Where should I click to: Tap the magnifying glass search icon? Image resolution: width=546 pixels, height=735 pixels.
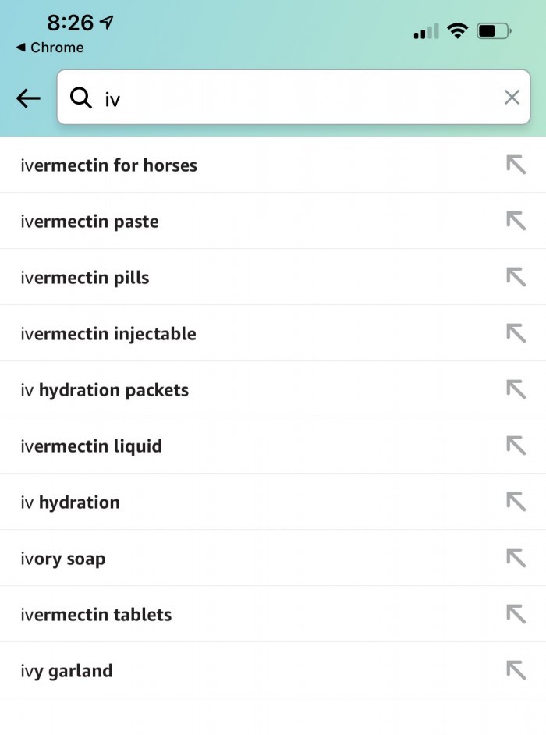coord(80,98)
